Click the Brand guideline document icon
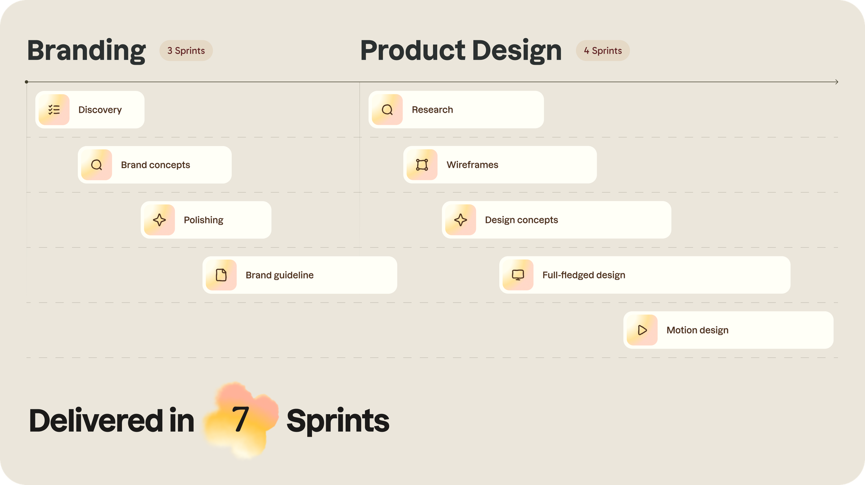Screen dimensions: 865x485 point(221,275)
